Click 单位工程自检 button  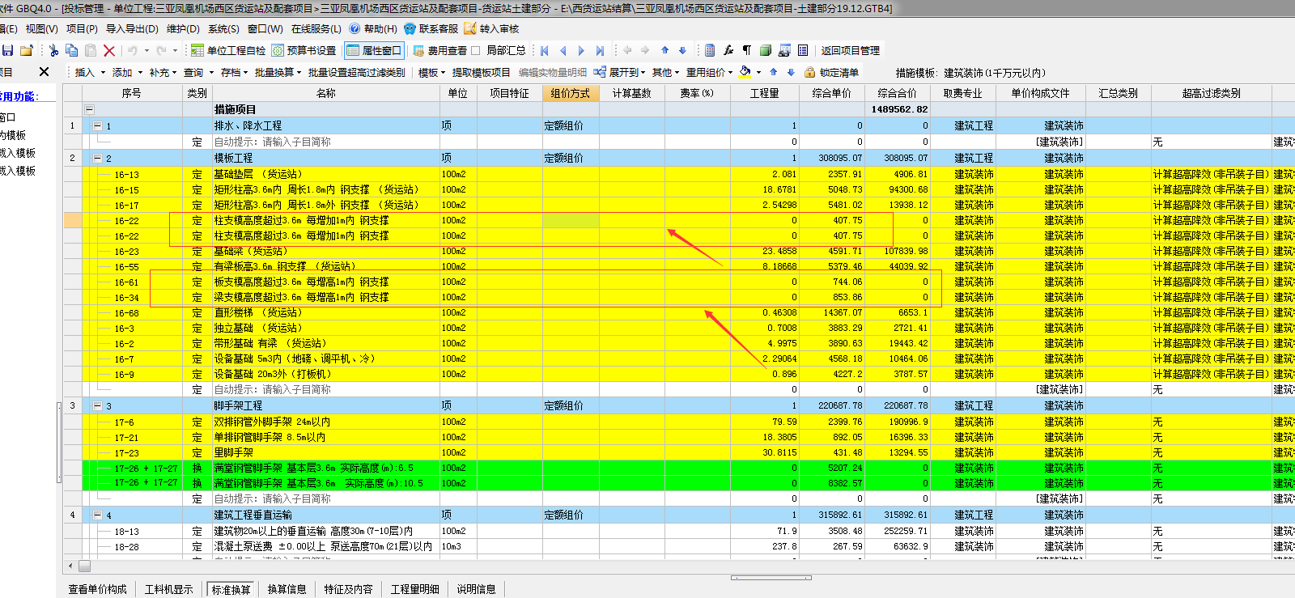[228, 50]
